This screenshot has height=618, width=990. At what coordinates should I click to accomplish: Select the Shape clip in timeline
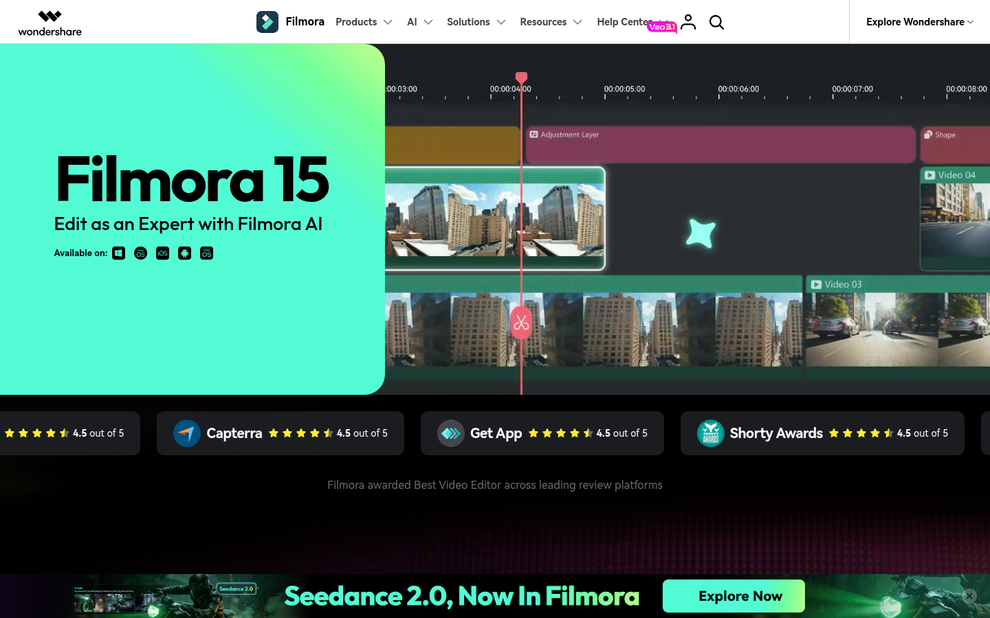click(x=955, y=144)
